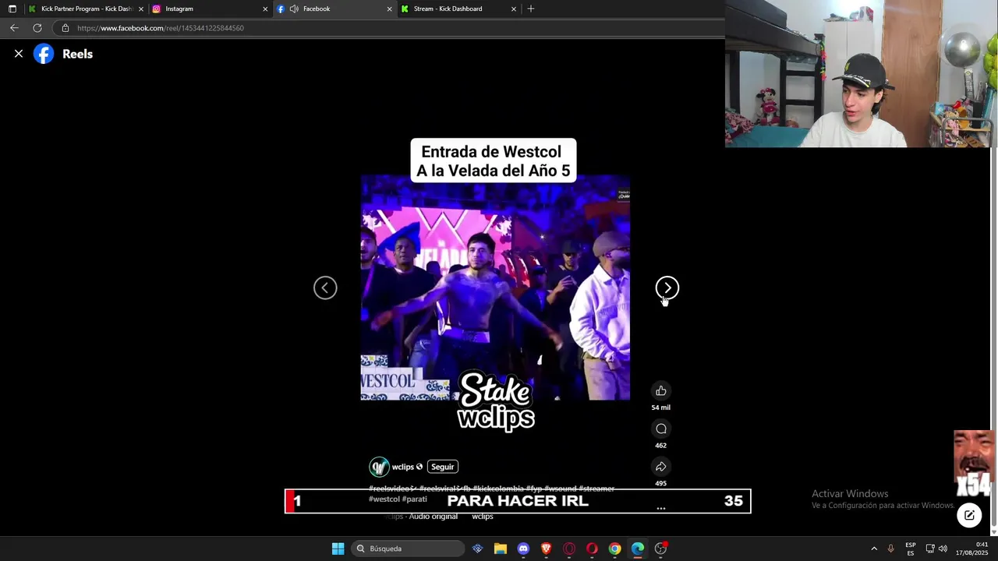
Task: Change the ESP ES input language
Action: click(x=910, y=549)
